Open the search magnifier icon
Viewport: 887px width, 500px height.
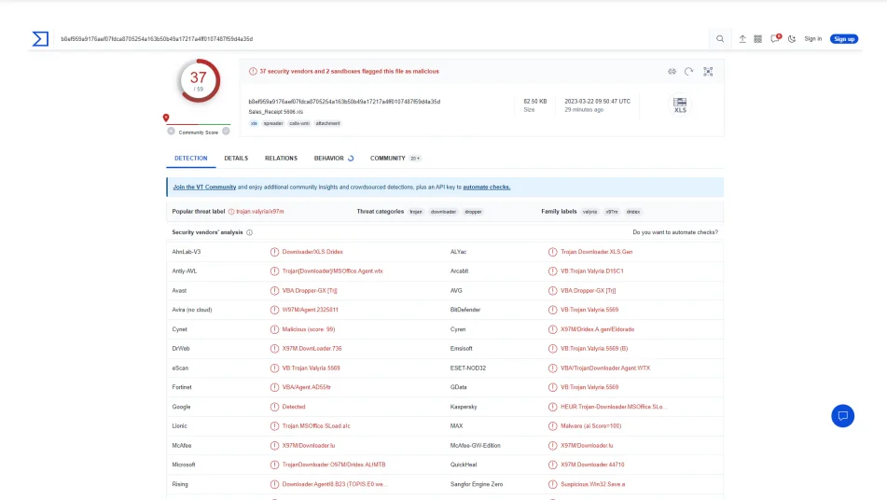tap(720, 39)
